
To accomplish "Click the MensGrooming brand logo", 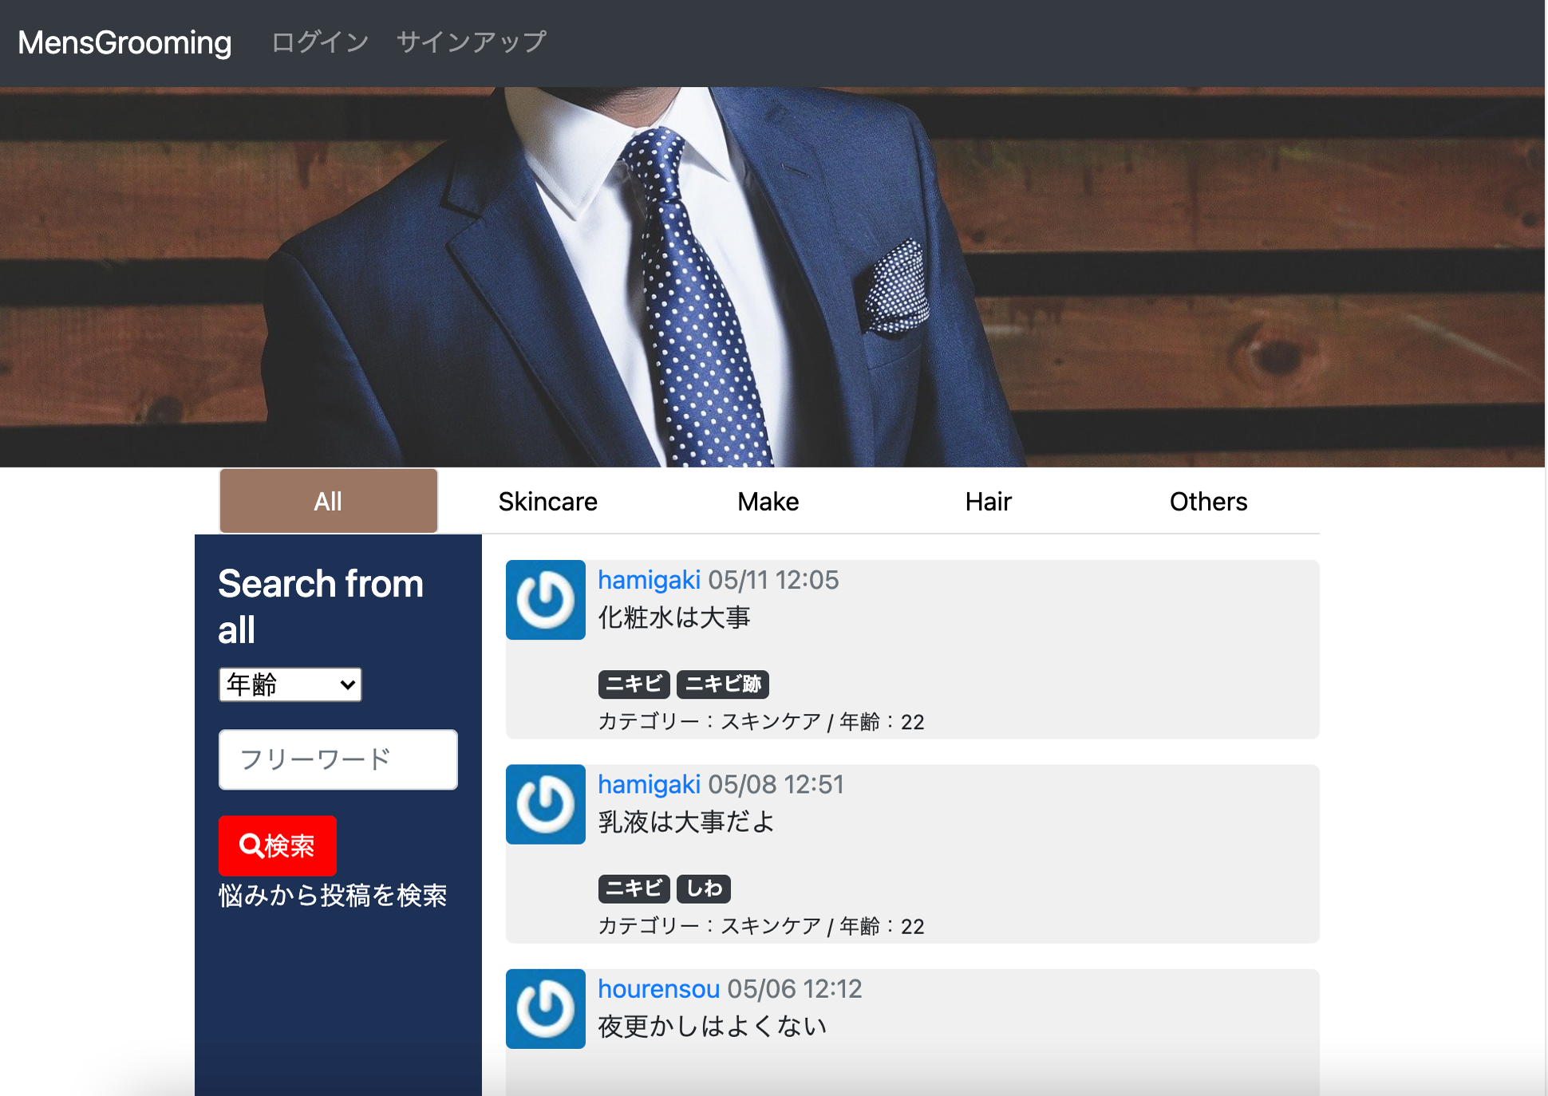I will pyautogui.click(x=124, y=42).
